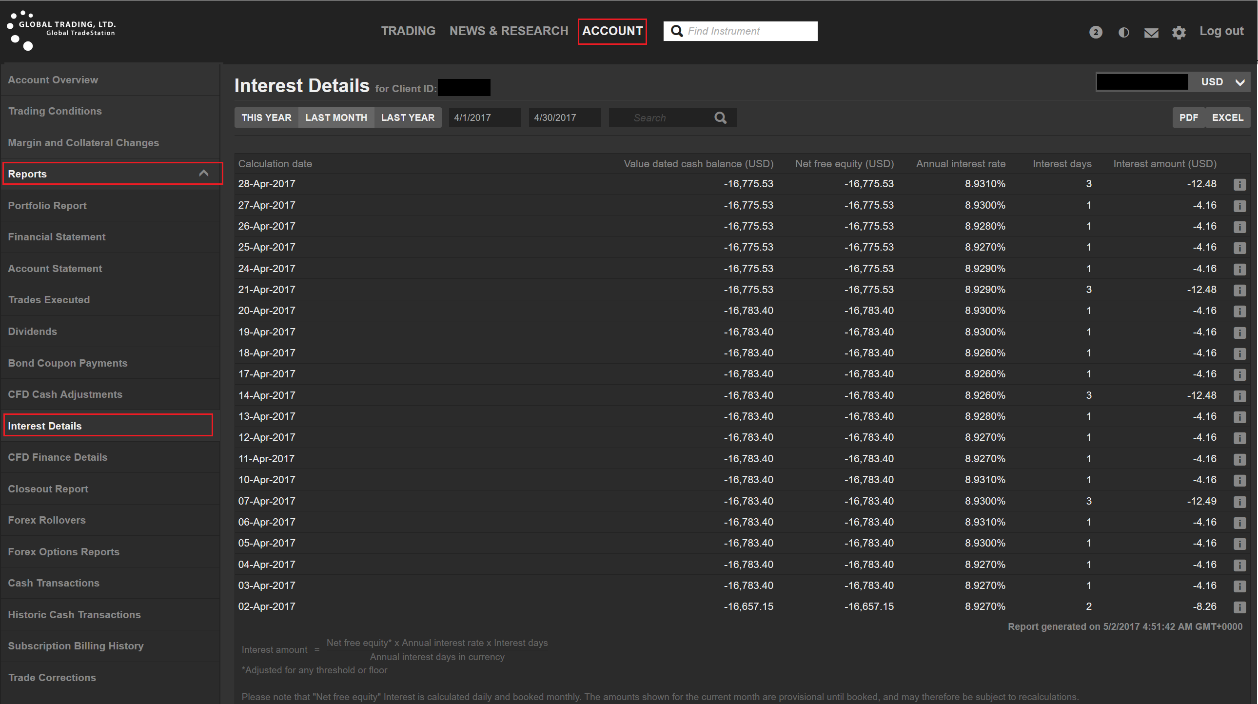The width and height of the screenshot is (1258, 704).
Task: Open info icon for 17-Apr-2017 row
Action: (x=1239, y=374)
